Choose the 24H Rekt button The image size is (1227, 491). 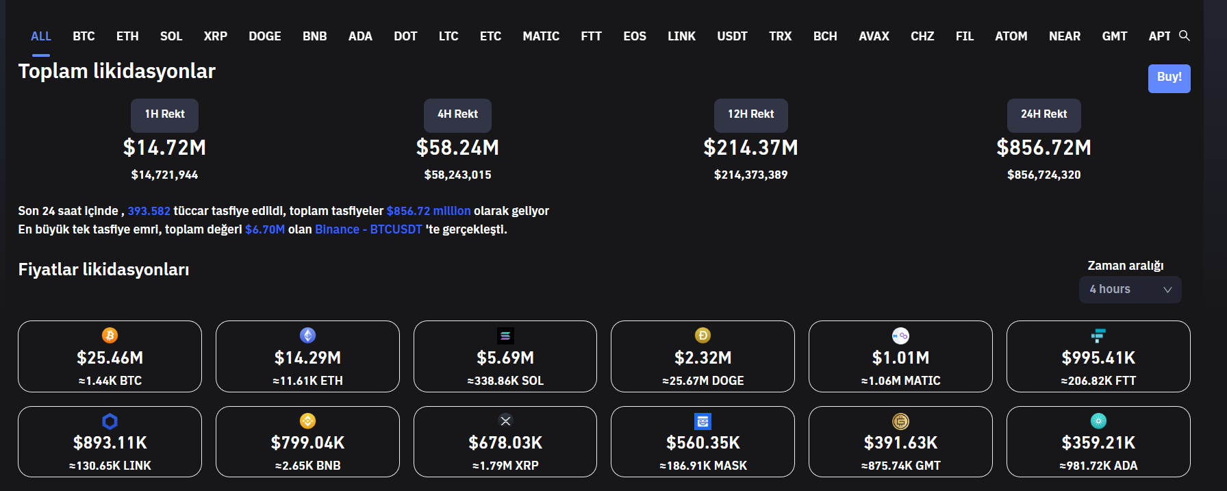[1043, 114]
